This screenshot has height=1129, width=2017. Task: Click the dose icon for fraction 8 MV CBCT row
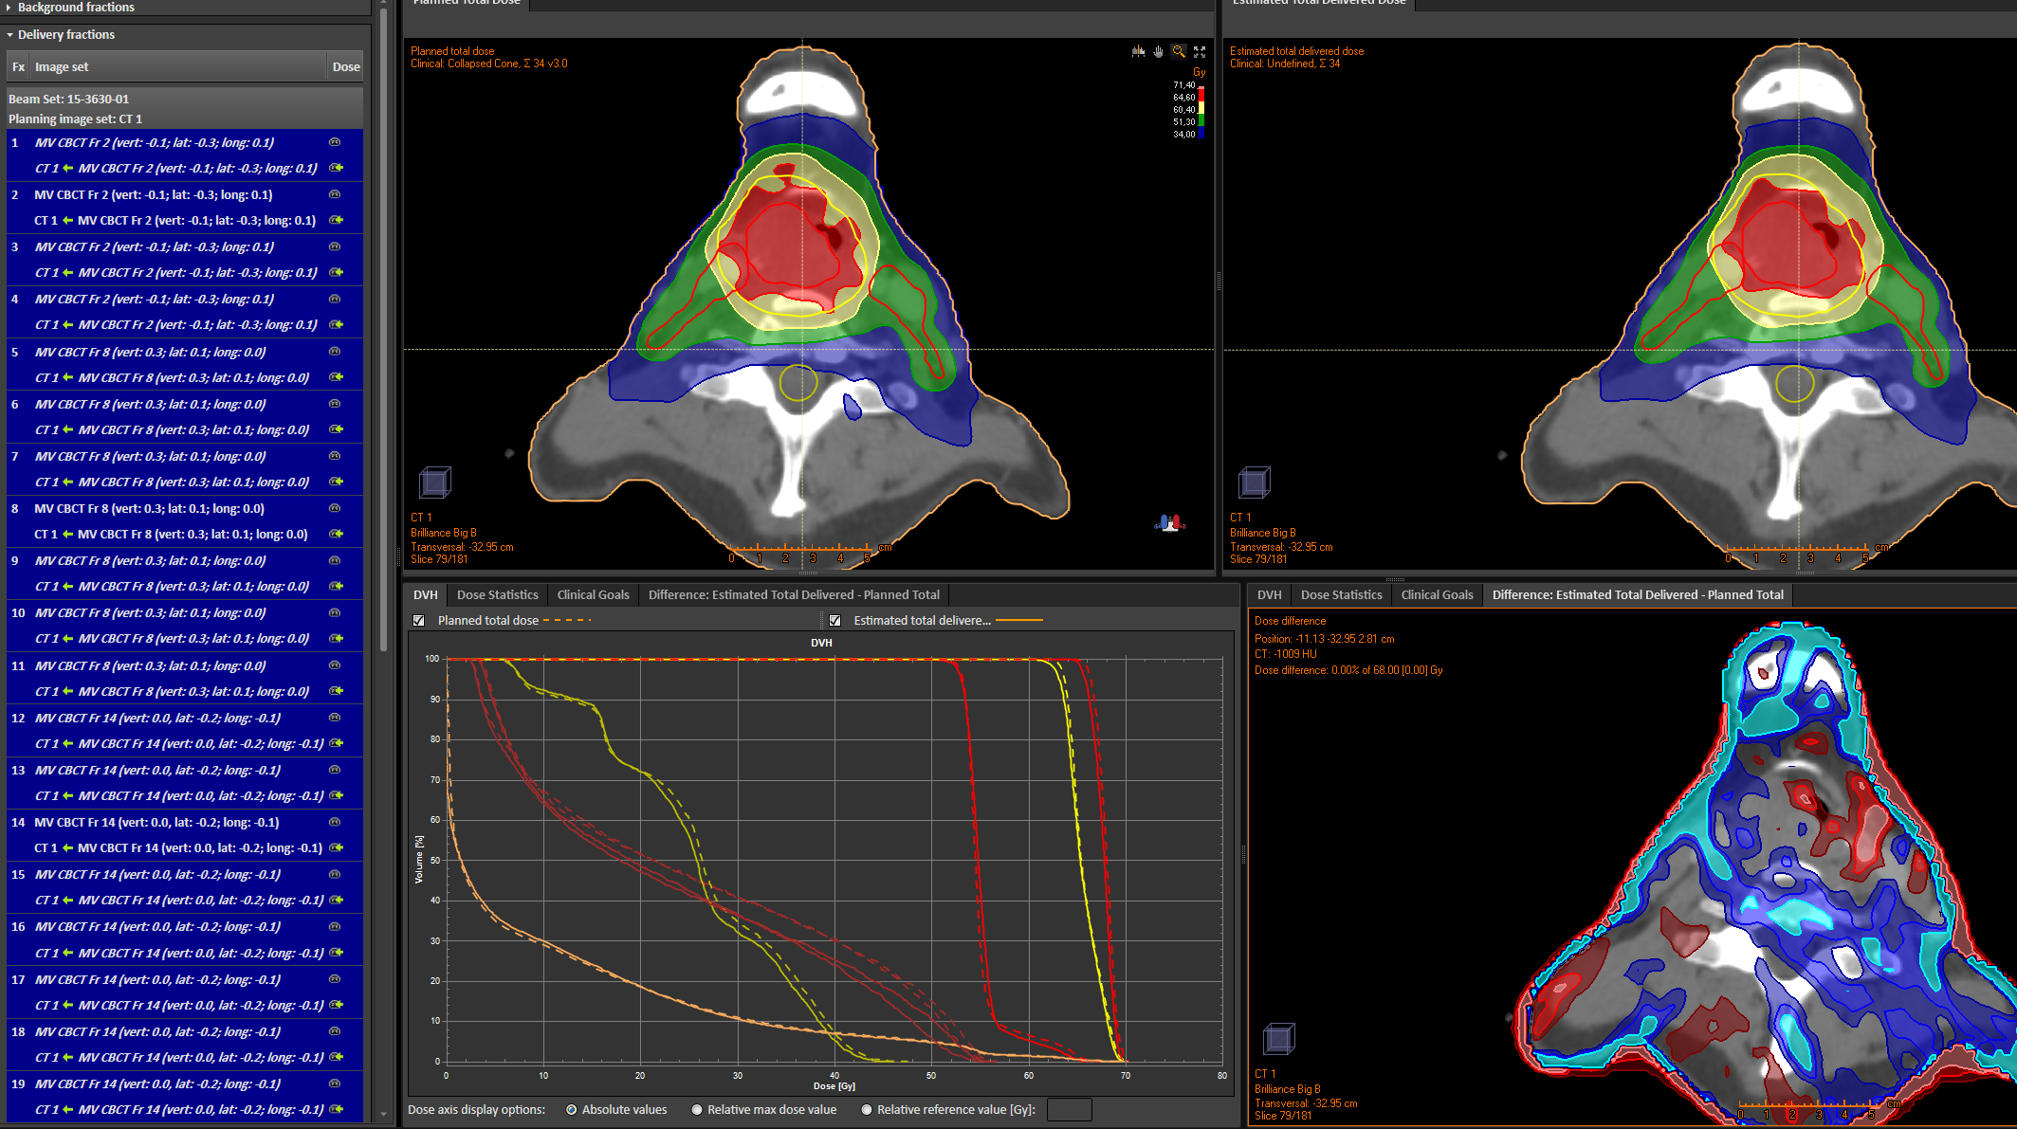tap(335, 508)
